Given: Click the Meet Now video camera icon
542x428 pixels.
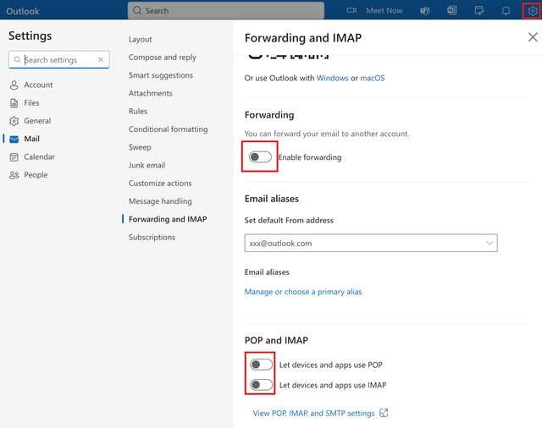Looking at the screenshot, I should pos(352,10).
